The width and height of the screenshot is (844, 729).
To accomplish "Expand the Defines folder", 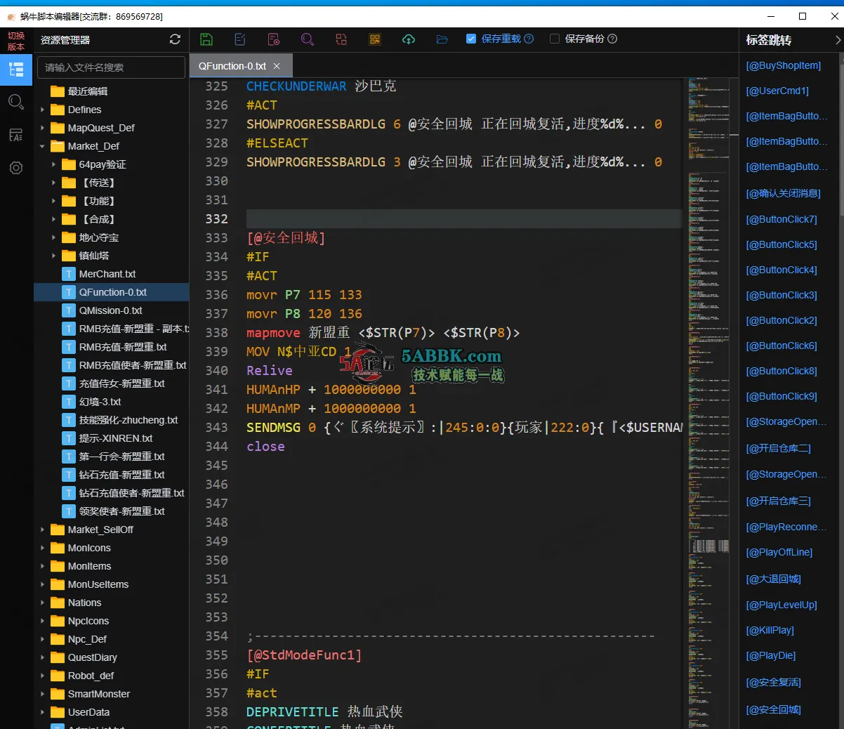I will [43, 110].
